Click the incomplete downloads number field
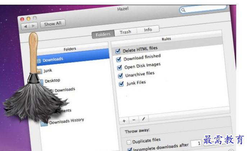 (x=196, y=143)
